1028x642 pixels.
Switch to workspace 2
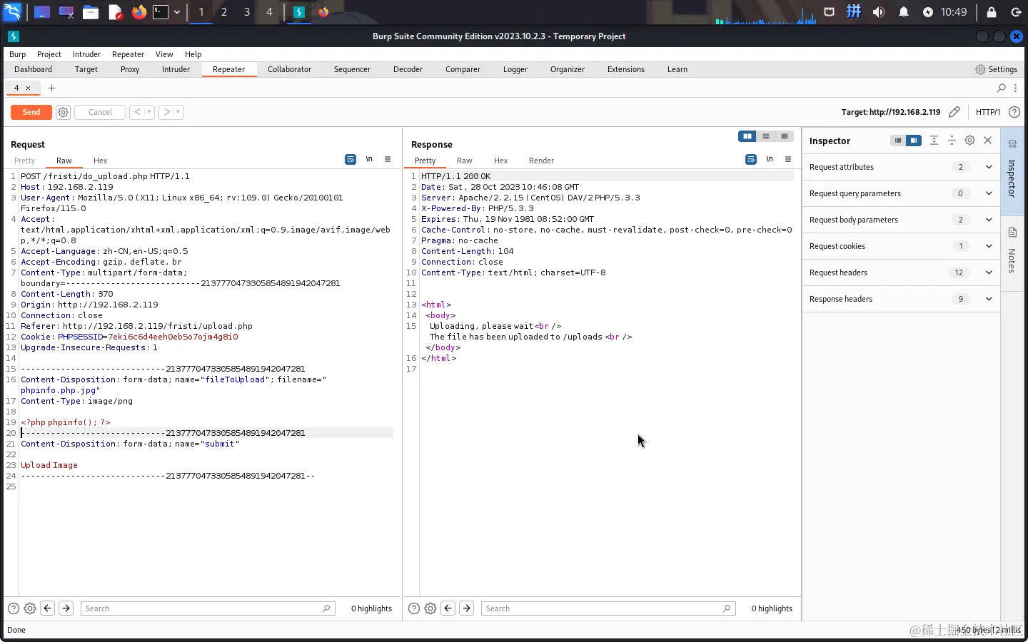pyautogui.click(x=224, y=12)
